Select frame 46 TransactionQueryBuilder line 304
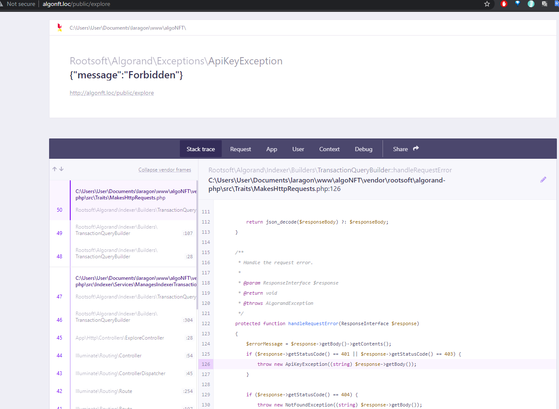Image resolution: width=559 pixels, height=409 pixels. click(x=127, y=317)
